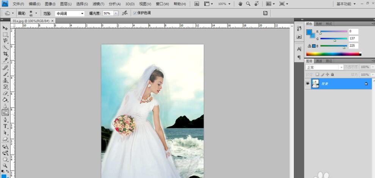
Task: Click the 曝光度 exposure value field
Action: coord(108,13)
